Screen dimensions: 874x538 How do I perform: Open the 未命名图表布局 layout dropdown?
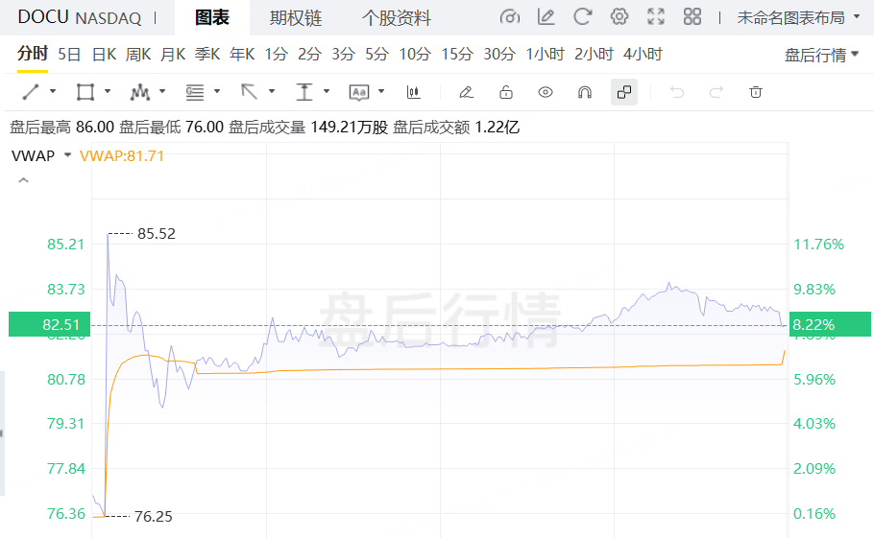pyautogui.click(x=798, y=17)
